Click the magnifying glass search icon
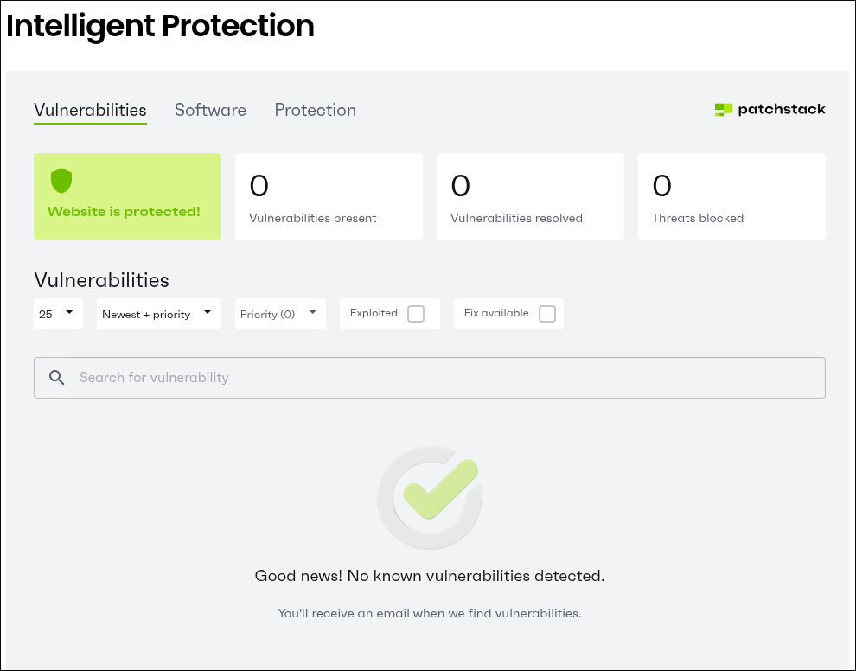 tap(57, 378)
